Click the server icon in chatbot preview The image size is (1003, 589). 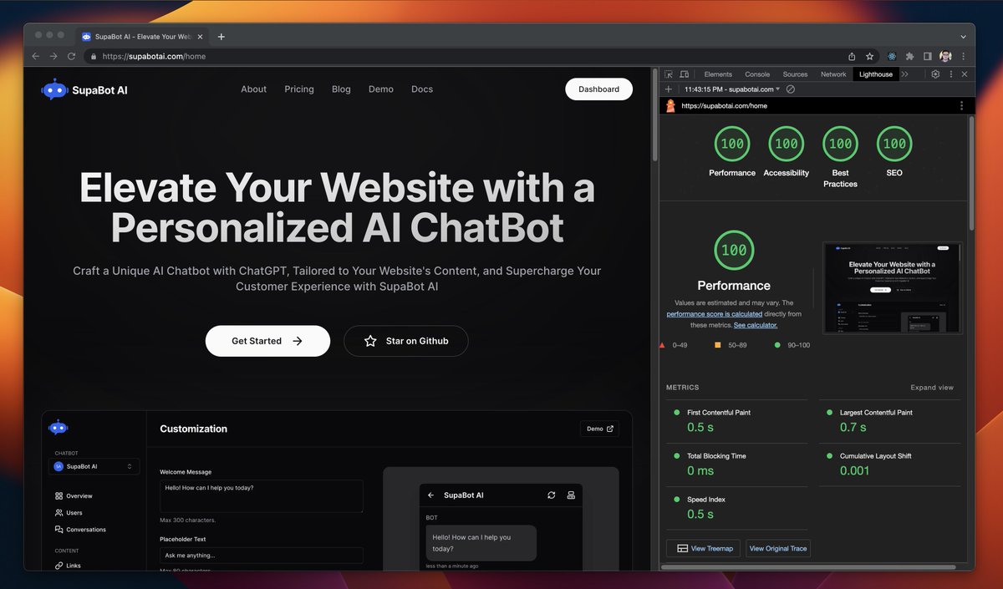[x=571, y=495]
